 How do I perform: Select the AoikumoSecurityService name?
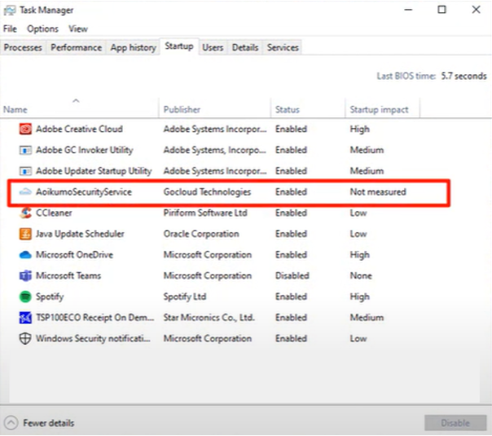point(84,192)
